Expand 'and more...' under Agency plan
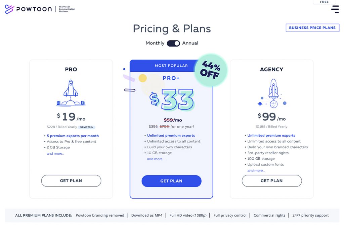344x227 pixels. click(256, 171)
